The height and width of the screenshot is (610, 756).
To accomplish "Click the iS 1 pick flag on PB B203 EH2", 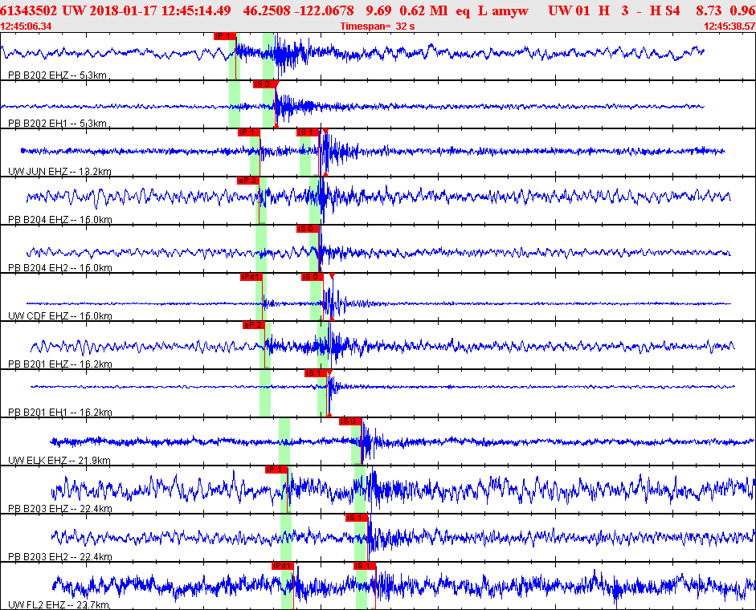I will 356,518.
